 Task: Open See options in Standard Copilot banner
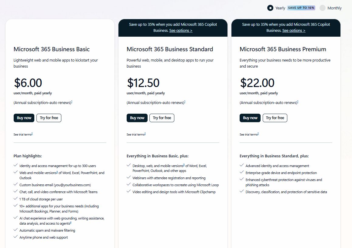pyautogui.click(x=180, y=30)
